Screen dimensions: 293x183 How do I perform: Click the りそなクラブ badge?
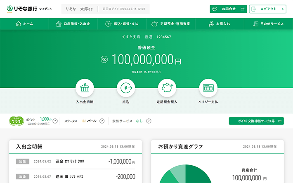17,121
